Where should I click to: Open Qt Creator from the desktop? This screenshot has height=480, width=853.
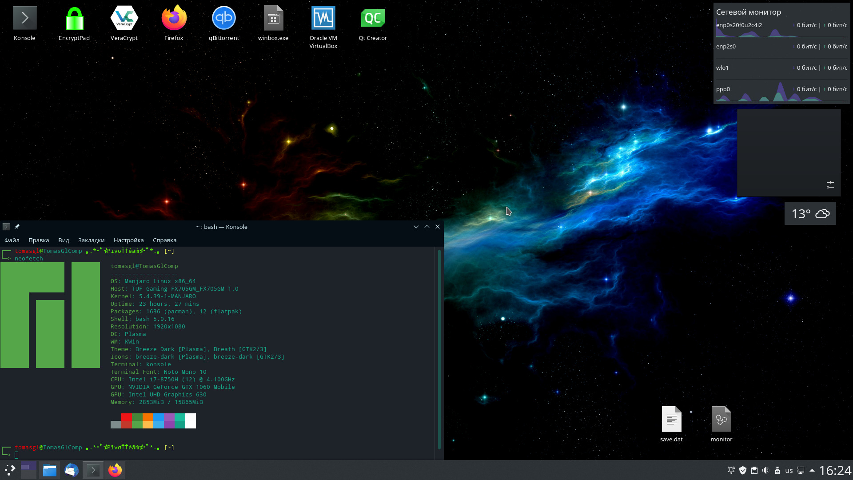click(x=373, y=19)
